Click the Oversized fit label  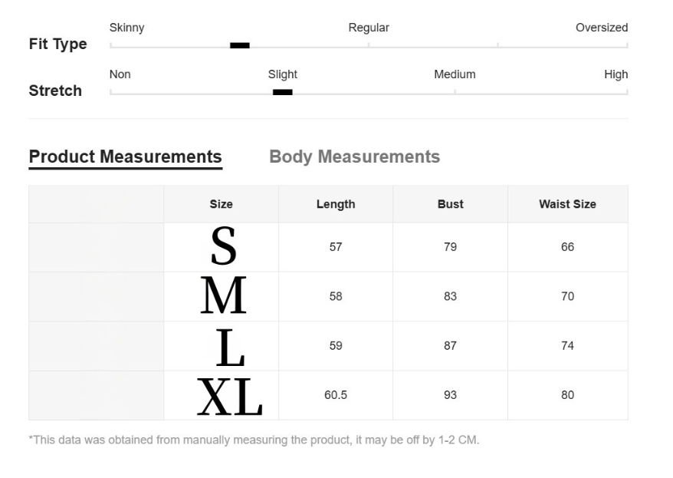coord(601,28)
